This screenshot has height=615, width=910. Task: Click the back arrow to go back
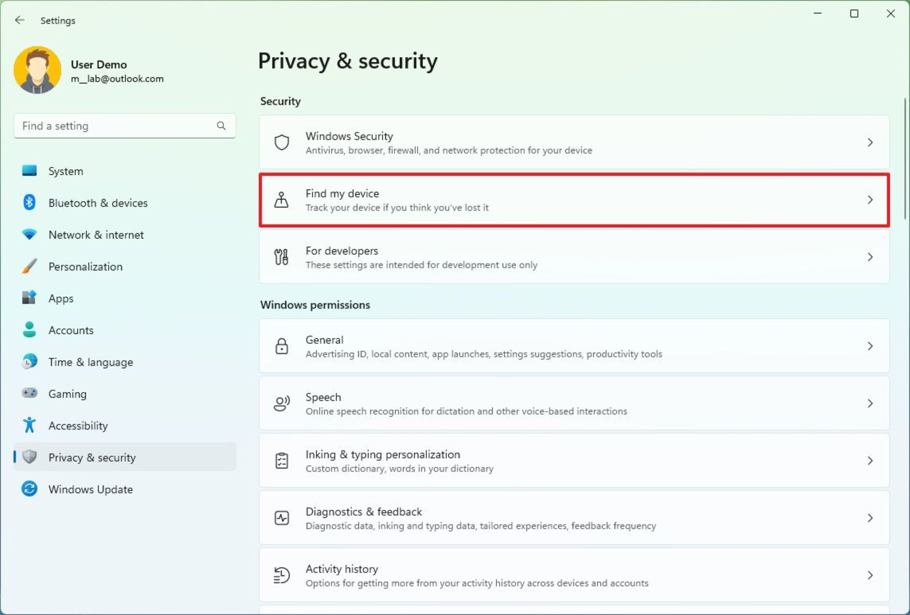click(20, 20)
